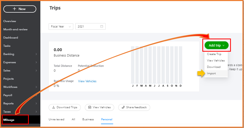Click the 2021 year input field
Screen dimensions: 244x128
point(87,26)
